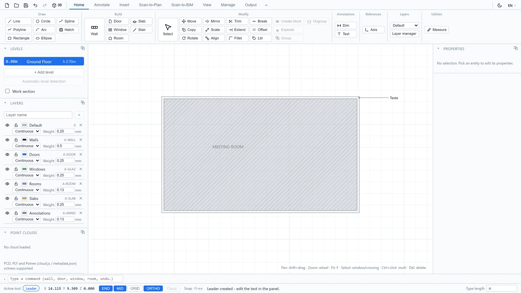
Task: Choose the Door build tool
Action: pyautogui.click(x=117, y=21)
